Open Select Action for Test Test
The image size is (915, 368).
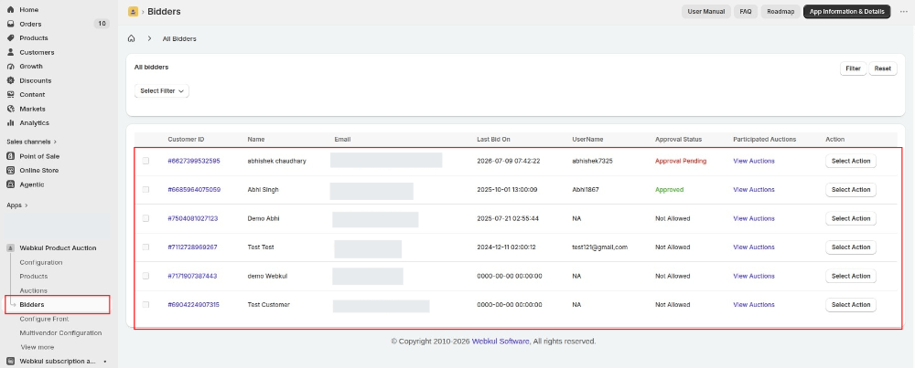point(850,247)
